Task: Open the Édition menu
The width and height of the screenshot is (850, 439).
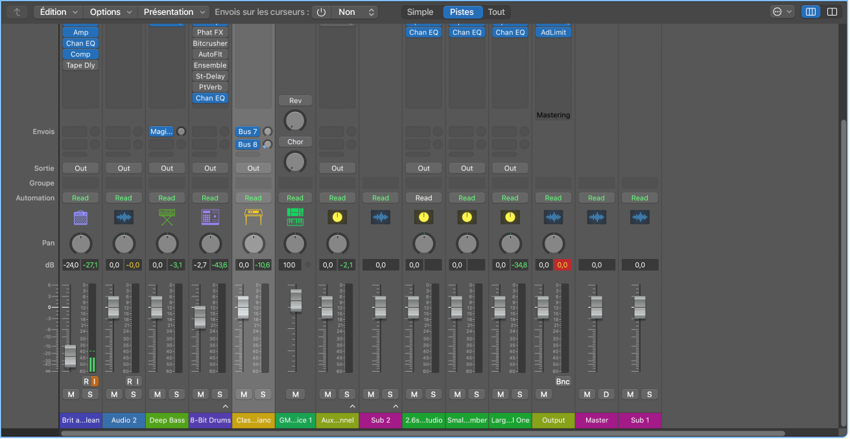Action: (58, 12)
